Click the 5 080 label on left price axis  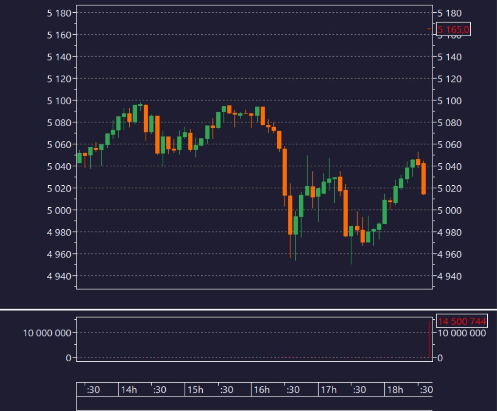pos(59,123)
